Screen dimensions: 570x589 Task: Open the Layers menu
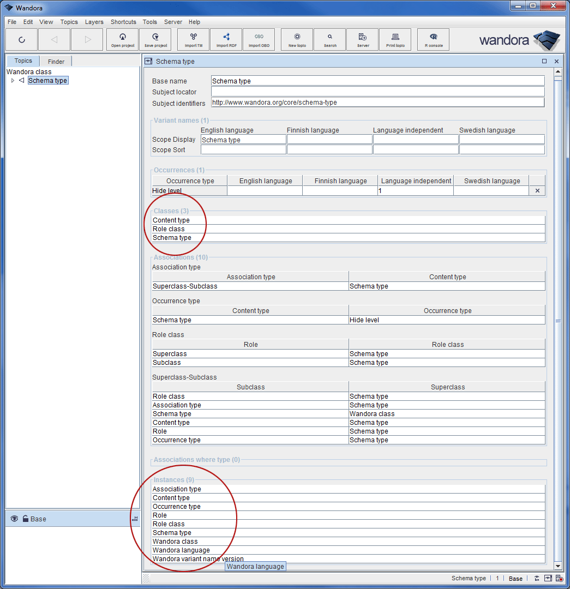94,22
